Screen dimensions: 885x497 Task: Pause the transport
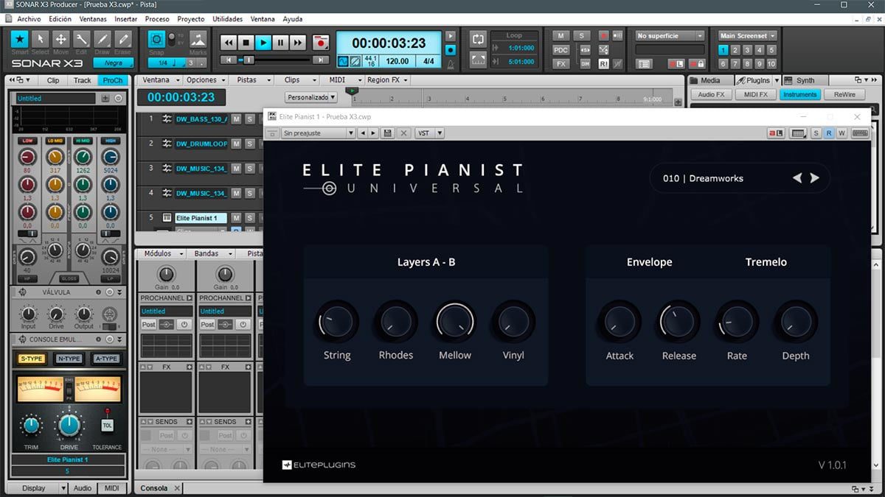click(280, 43)
